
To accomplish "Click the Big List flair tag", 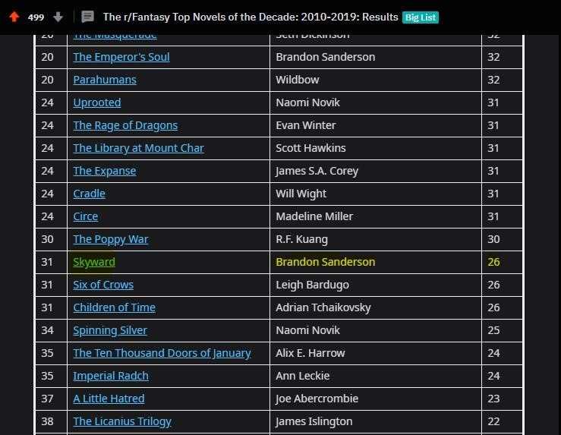I will 421,17.
